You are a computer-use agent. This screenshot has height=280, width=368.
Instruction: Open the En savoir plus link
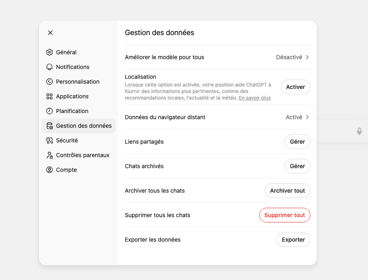[x=255, y=98]
